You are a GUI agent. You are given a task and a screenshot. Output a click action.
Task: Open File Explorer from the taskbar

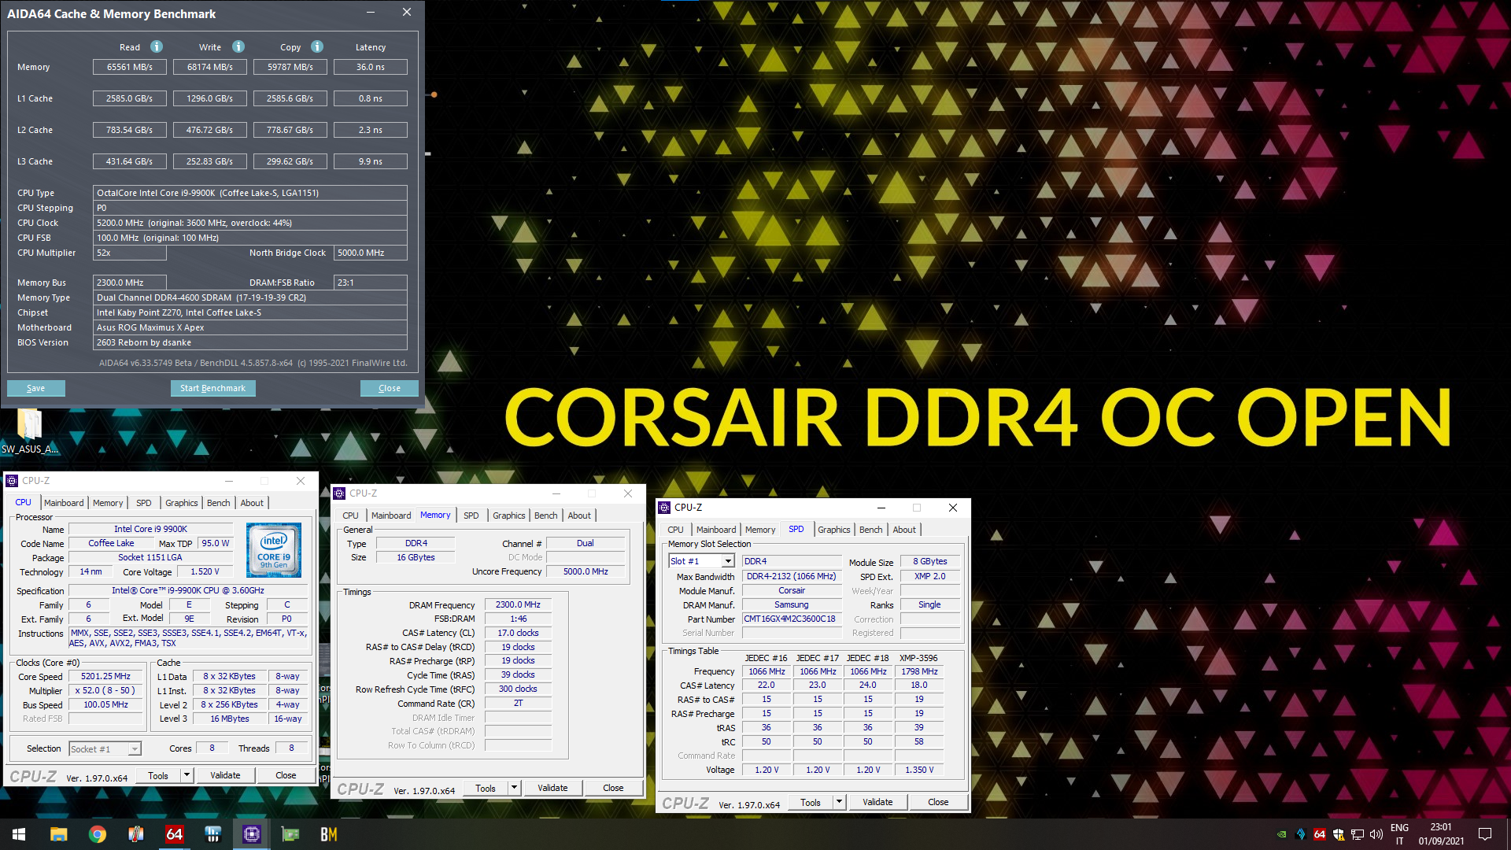58,834
